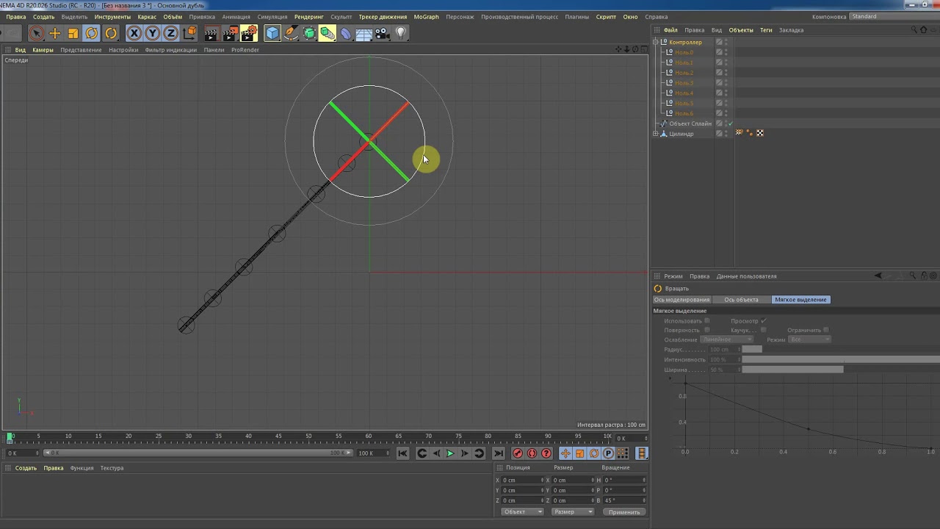This screenshot has height=529, width=940.
Task: Edit the rotation B field 45°
Action: point(624,500)
